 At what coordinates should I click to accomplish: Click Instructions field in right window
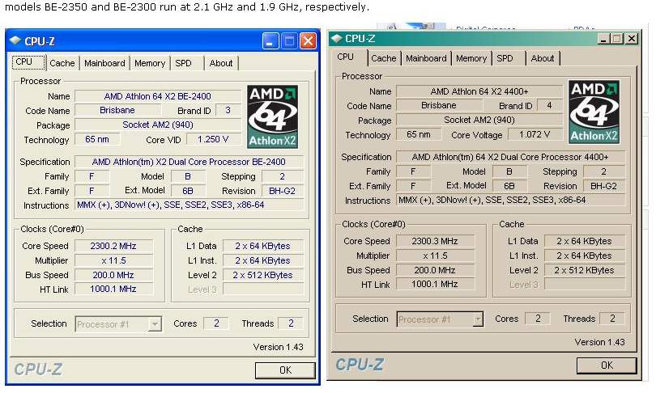pos(511,200)
